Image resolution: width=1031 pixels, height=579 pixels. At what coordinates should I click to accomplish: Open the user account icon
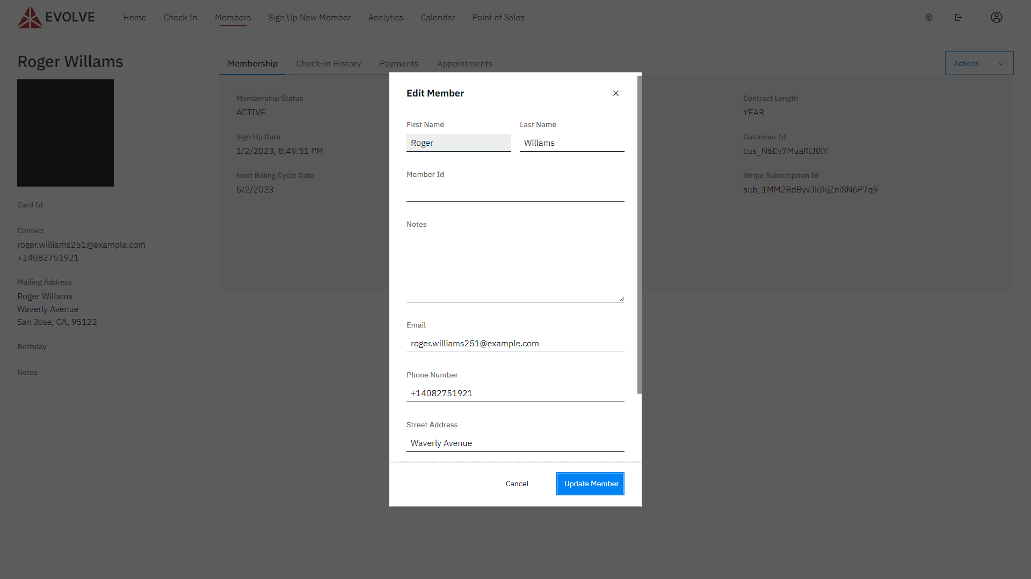coord(996,17)
